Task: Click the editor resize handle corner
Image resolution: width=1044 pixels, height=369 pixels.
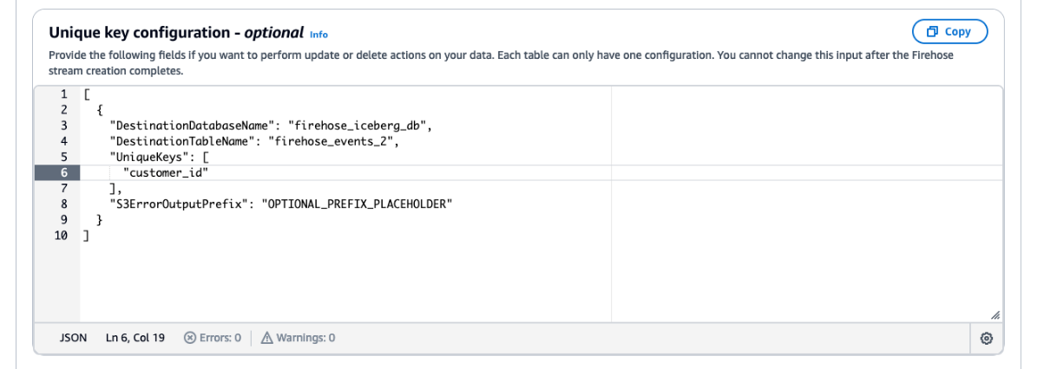Action: tap(995, 316)
